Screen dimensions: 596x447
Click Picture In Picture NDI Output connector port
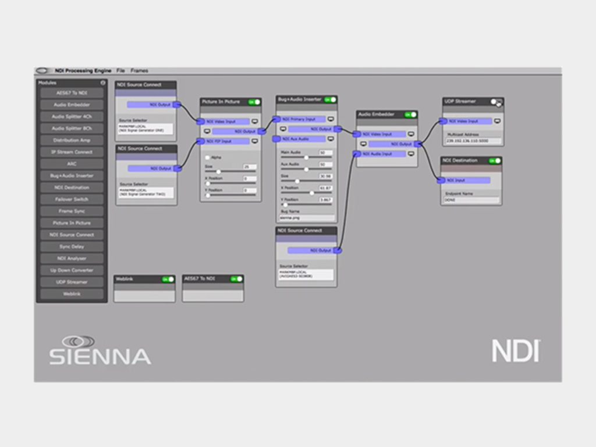click(x=261, y=132)
